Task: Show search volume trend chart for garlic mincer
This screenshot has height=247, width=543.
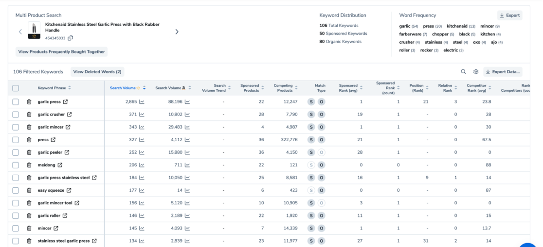Action: click(142, 127)
